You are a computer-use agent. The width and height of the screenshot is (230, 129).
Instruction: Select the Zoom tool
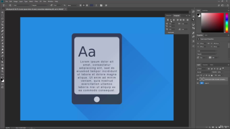coord(3,71)
